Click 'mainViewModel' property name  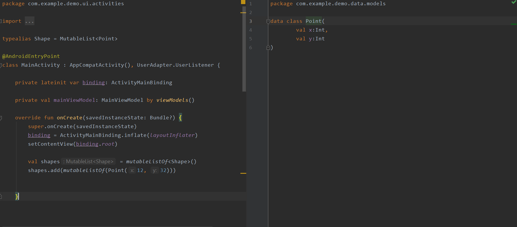coord(75,100)
